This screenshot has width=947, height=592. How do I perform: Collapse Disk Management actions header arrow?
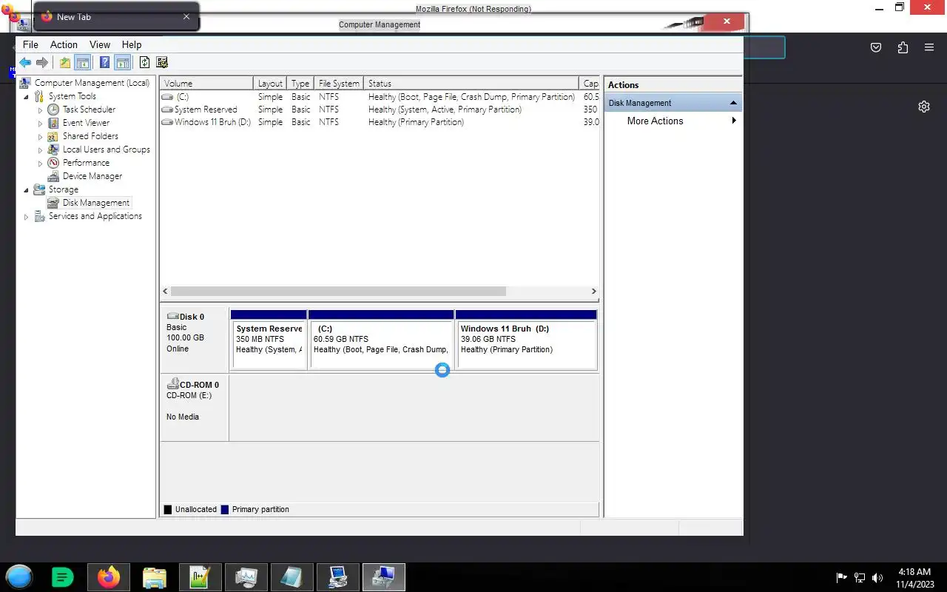point(733,103)
